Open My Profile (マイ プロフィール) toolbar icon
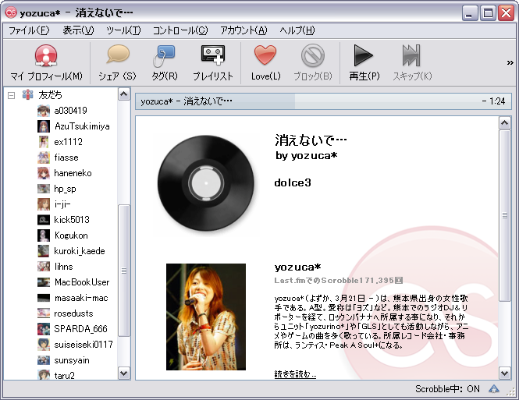 click(46, 55)
